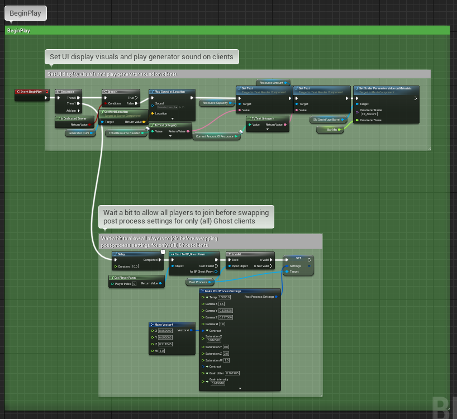Click the Delay node's latent clock icon
Viewport: 457px width, 419px height.
[163, 252]
